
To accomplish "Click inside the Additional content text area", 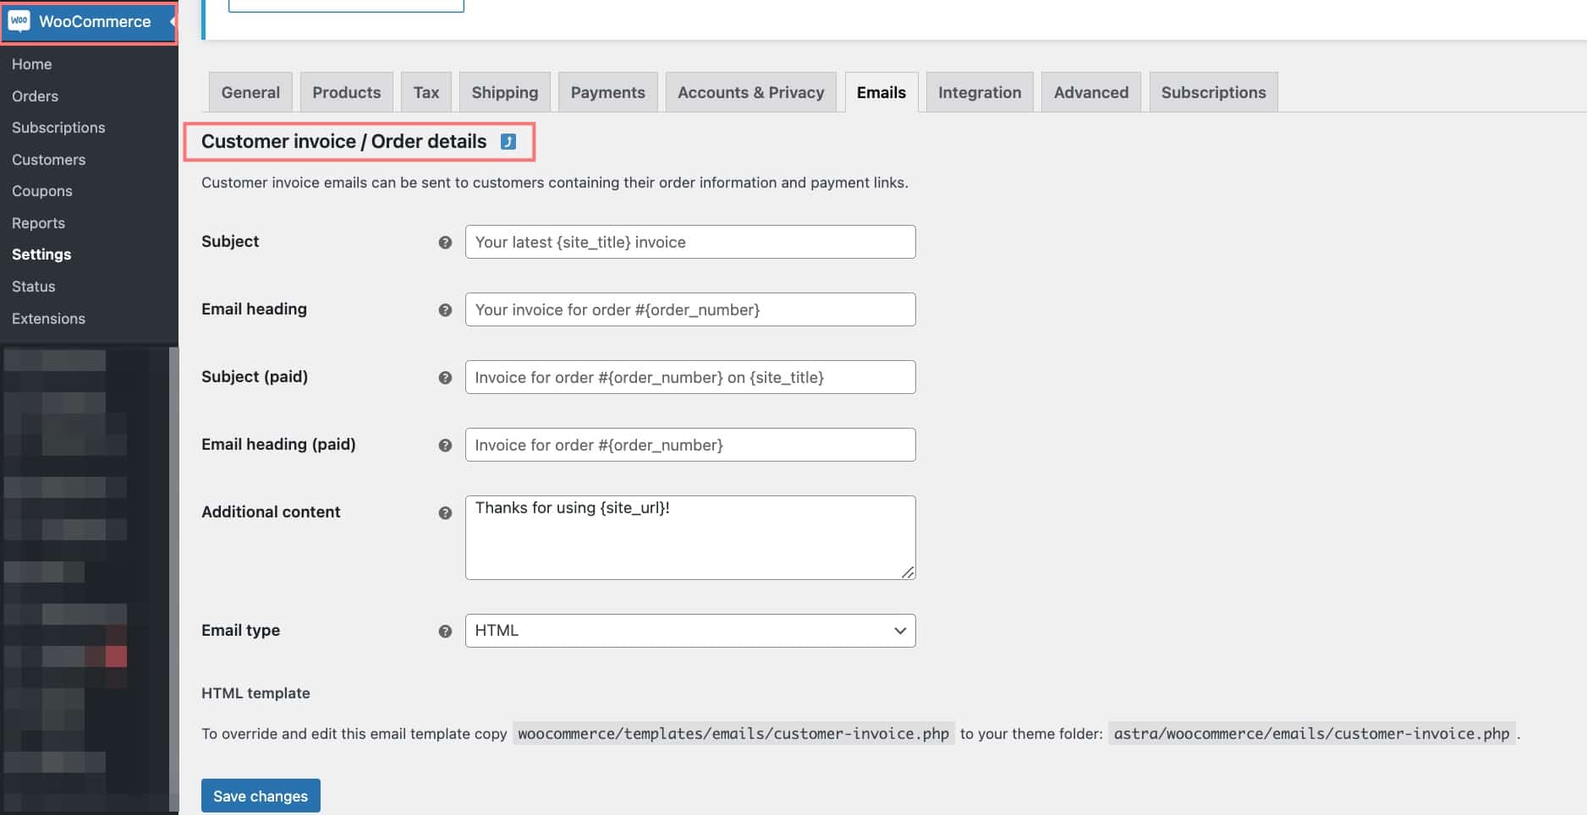I will (689, 537).
